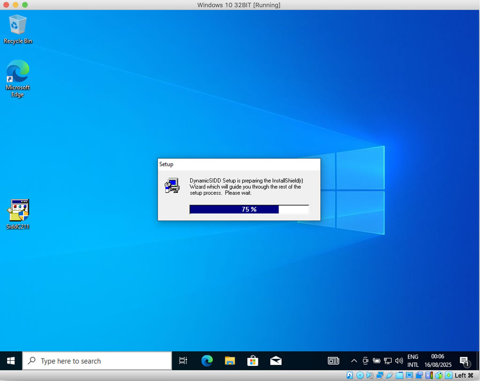Open the Windows Start menu

(x=11, y=361)
